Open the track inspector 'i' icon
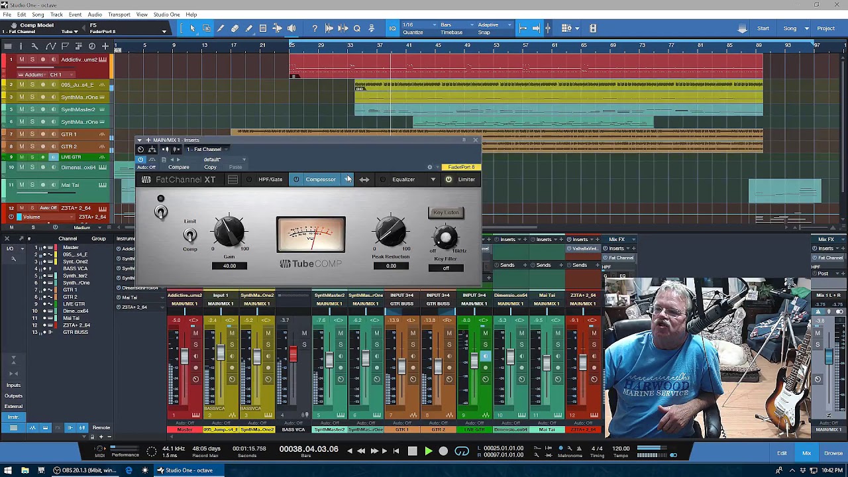Viewport: 848px width, 477px height. pyautogui.click(x=21, y=46)
